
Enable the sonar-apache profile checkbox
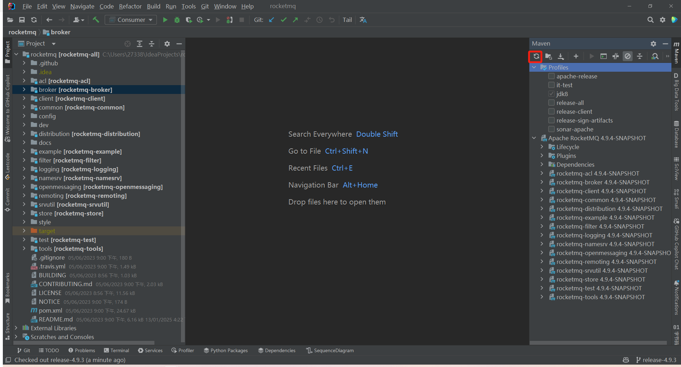pyautogui.click(x=551, y=129)
